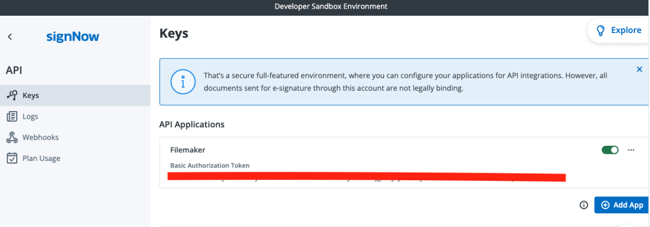Select the Filemaker application name
650x227 pixels.
pyautogui.click(x=187, y=150)
